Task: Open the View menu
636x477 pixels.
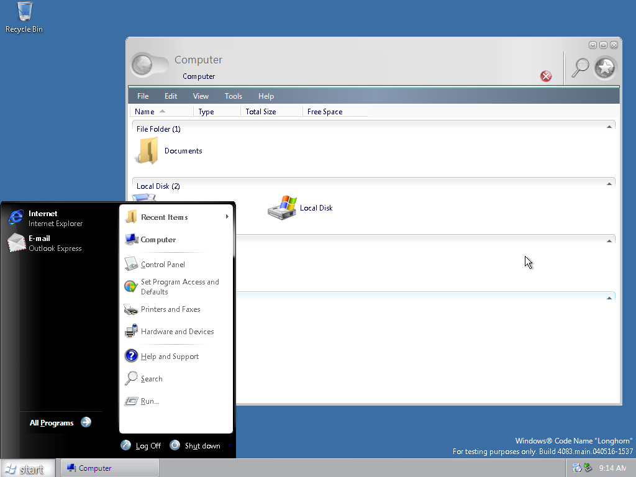Action: 201,96
